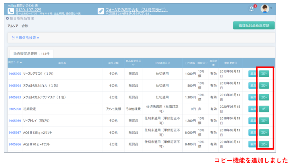Open product code 9105990 link

15,109
